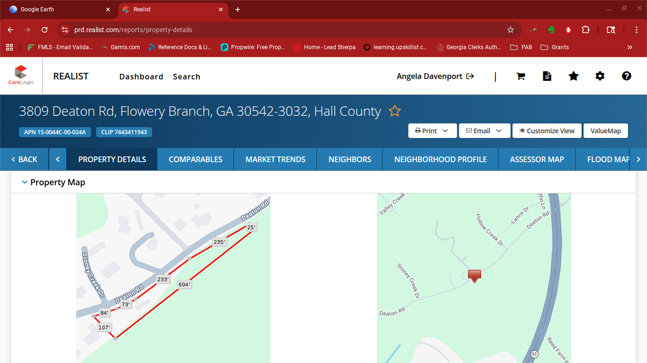The width and height of the screenshot is (647, 363).
Task: Click the multicolor extension icon in toolbar
Action: 534,30
